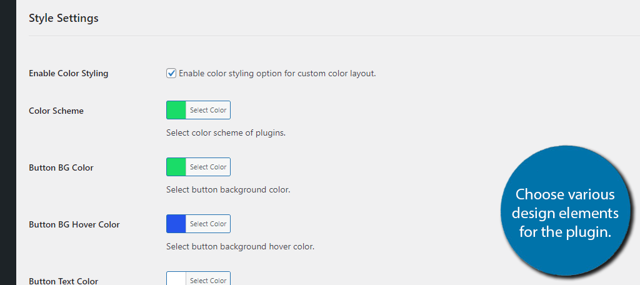Click the 'Select color scheme of plugins' description
This screenshot has height=285, width=640.
pyautogui.click(x=226, y=133)
